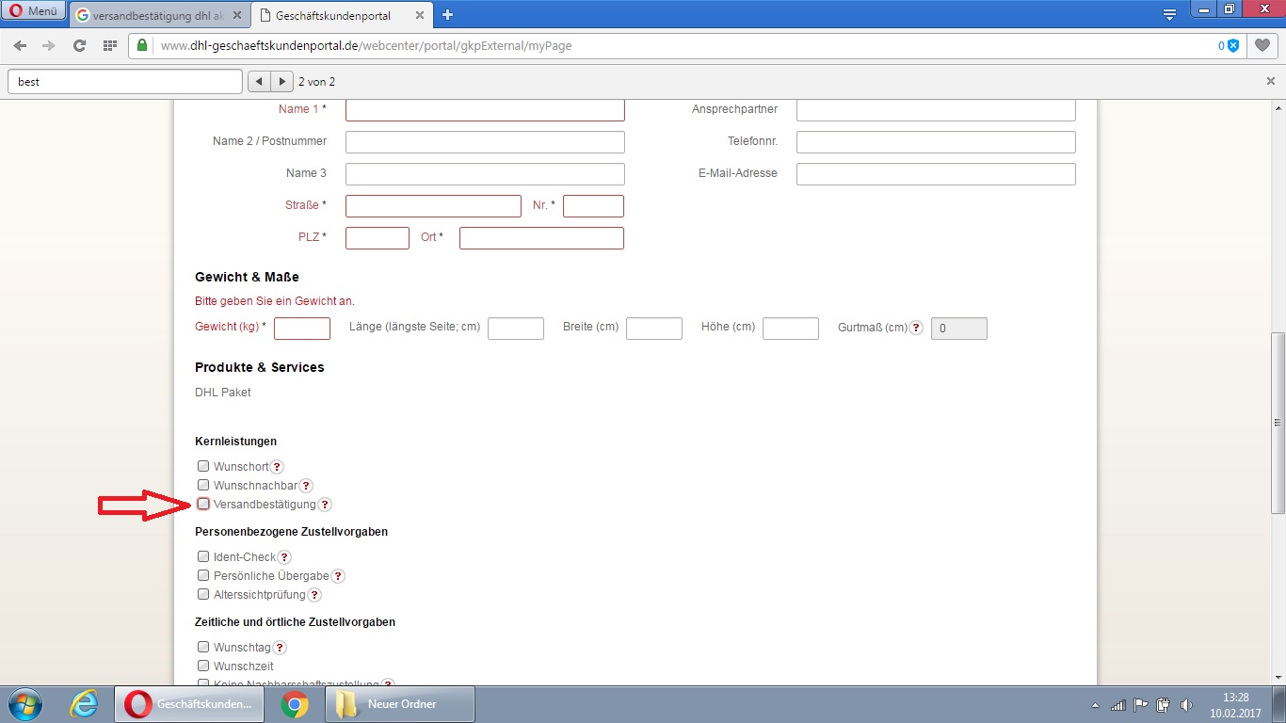Jump to the previous search match

tap(259, 82)
